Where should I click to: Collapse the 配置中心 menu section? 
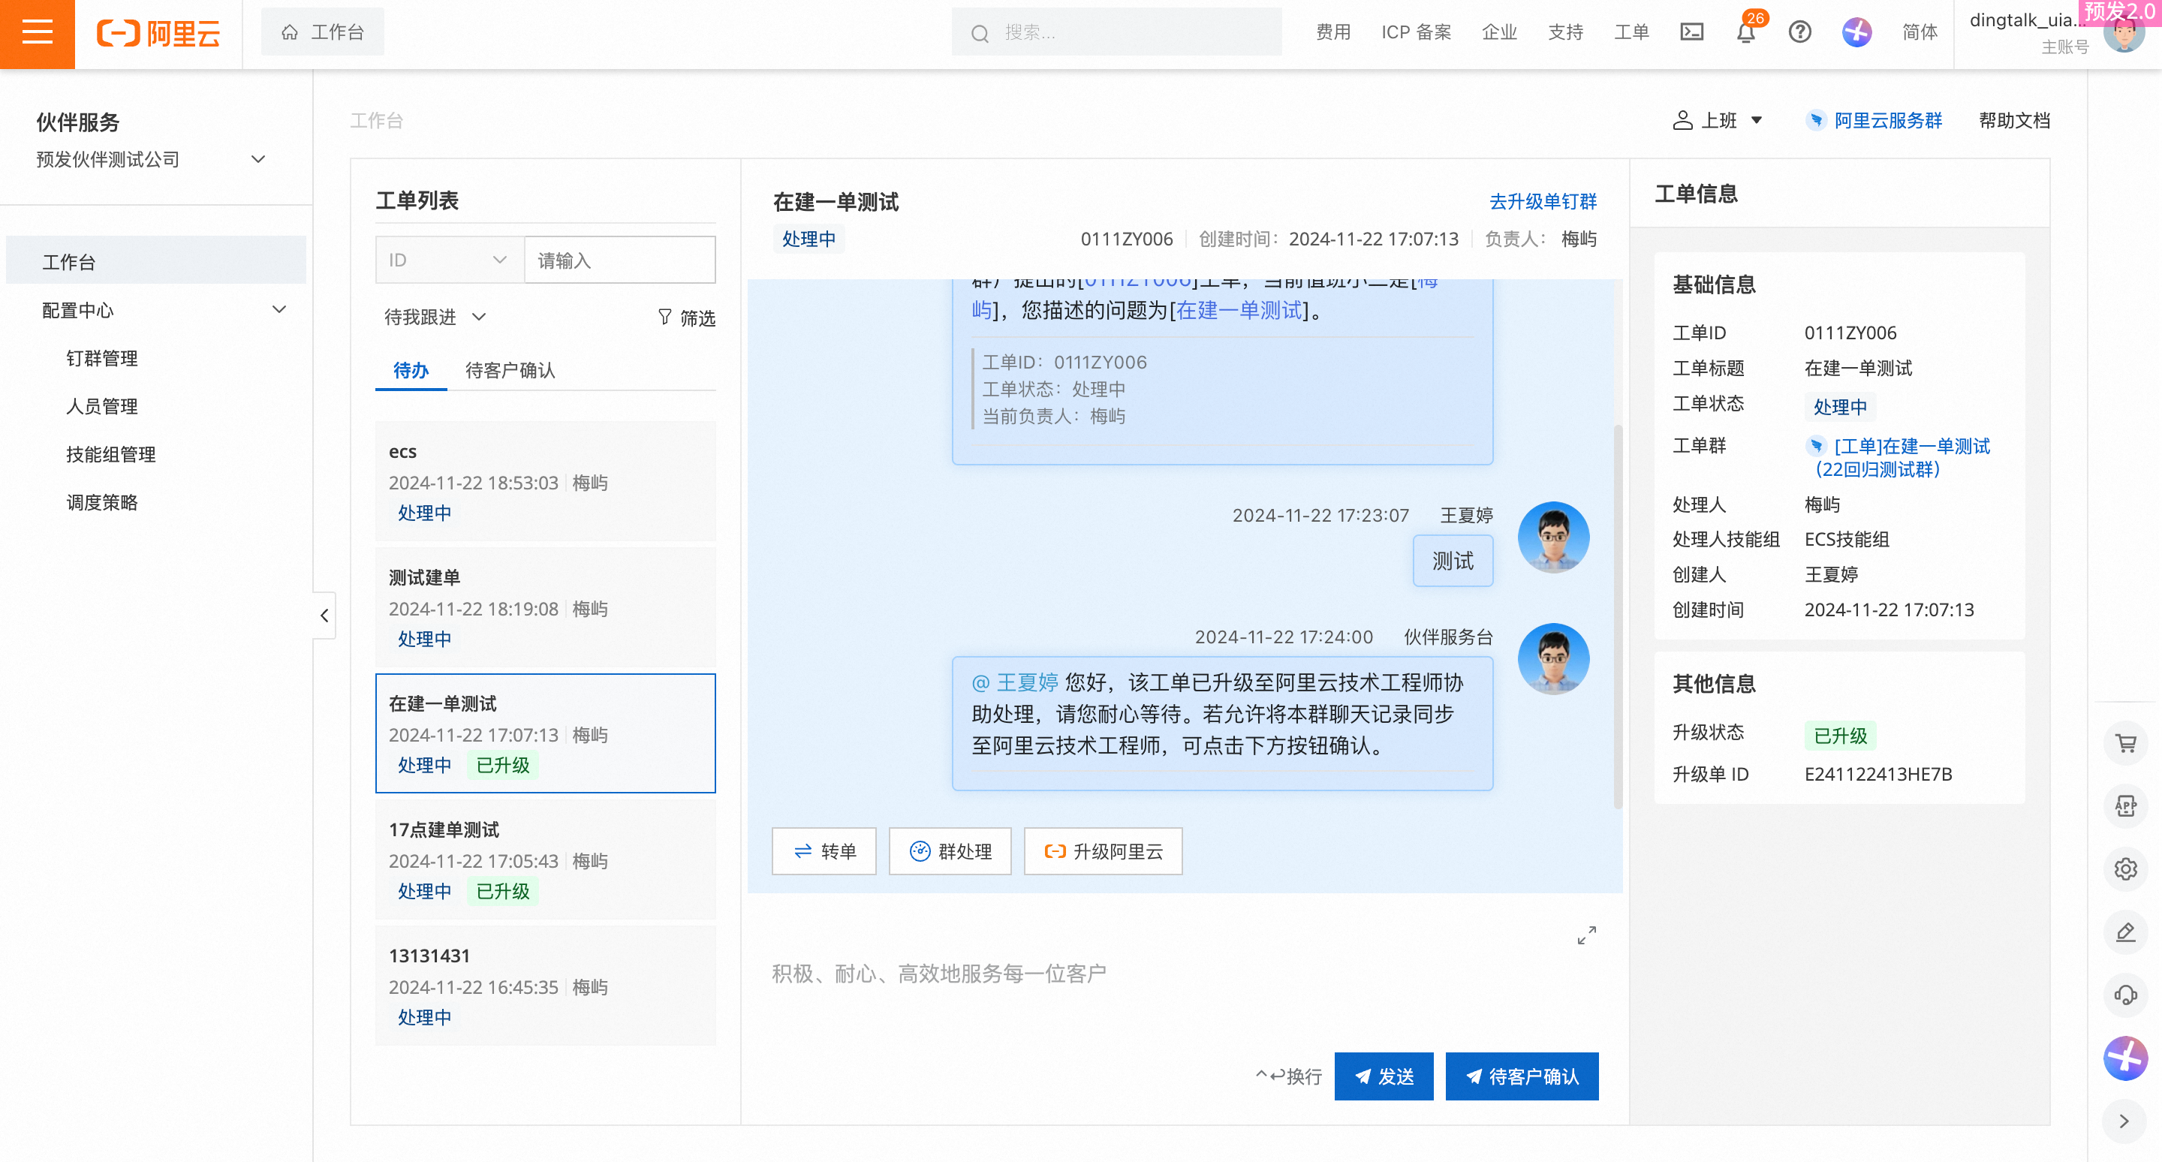(279, 309)
